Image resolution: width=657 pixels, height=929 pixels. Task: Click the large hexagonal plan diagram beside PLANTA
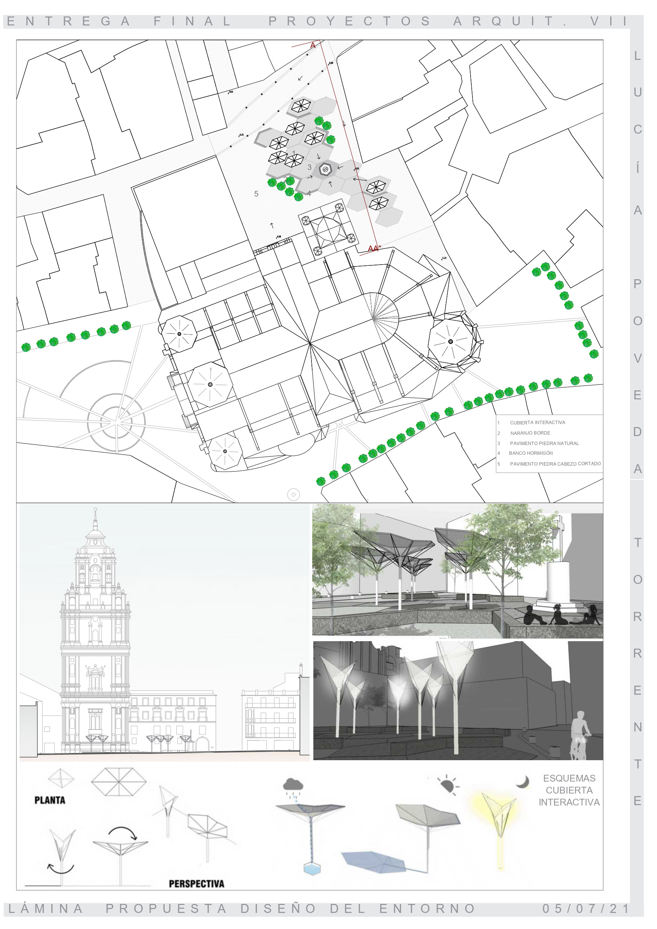(x=119, y=782)
